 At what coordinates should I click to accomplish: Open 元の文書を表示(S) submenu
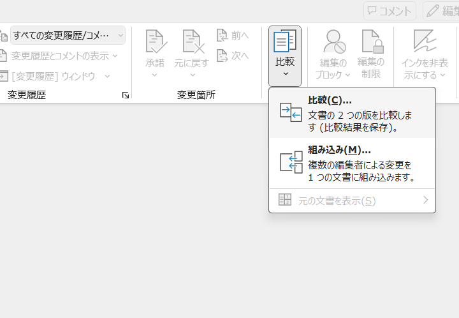[352, 201]
